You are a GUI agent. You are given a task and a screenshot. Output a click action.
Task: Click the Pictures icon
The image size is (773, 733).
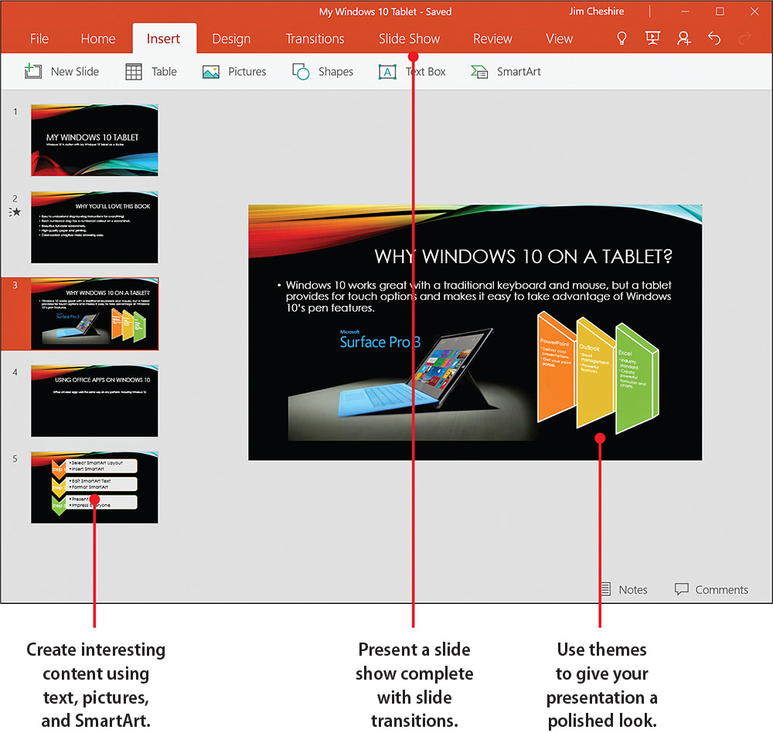pos(211,72)
